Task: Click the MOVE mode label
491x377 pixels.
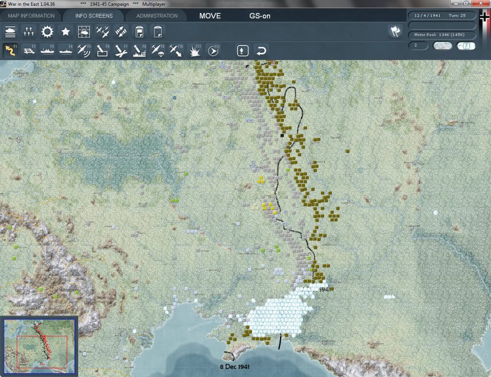Action: [x=210, y=16]
